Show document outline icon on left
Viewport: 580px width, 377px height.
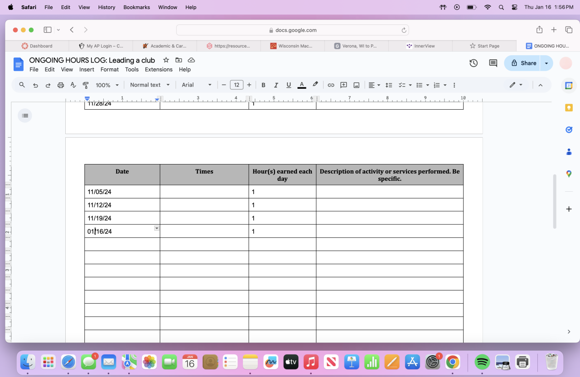tap(25, 116)
